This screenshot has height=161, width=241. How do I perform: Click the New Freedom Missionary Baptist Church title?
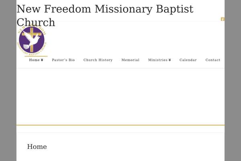pyautogui.click(x=105, y=15)
